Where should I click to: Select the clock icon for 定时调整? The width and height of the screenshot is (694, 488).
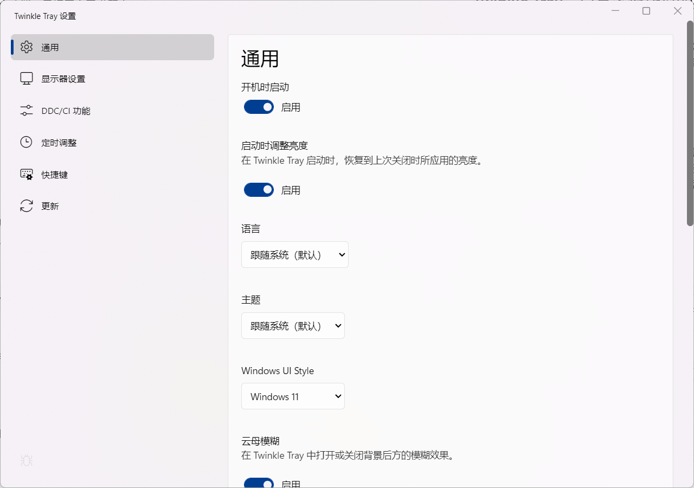point(27,142)
